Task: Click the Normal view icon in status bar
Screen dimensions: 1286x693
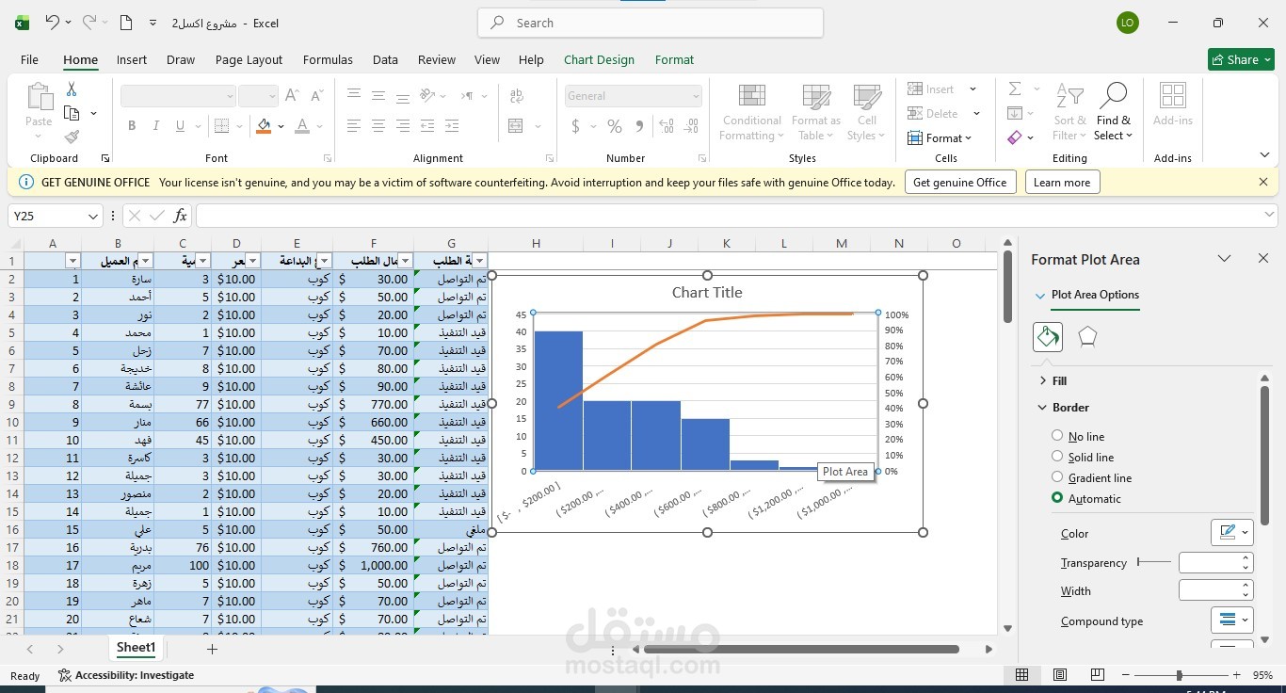Action: tap(1021, 675)
